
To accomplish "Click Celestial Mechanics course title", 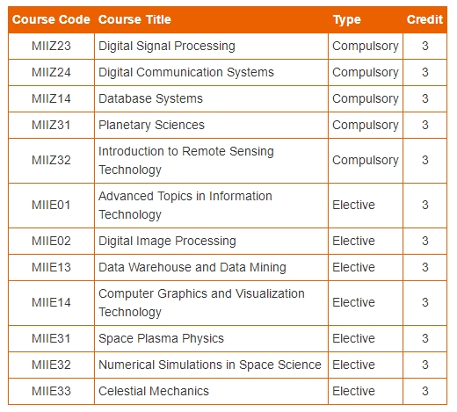I will [x=154, y=392].
